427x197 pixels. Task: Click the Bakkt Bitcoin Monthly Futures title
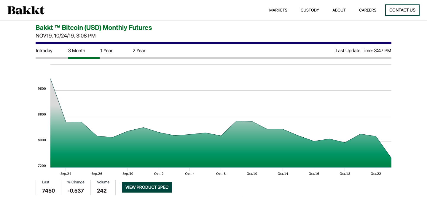pyautogui.click(x=94, y=28)
